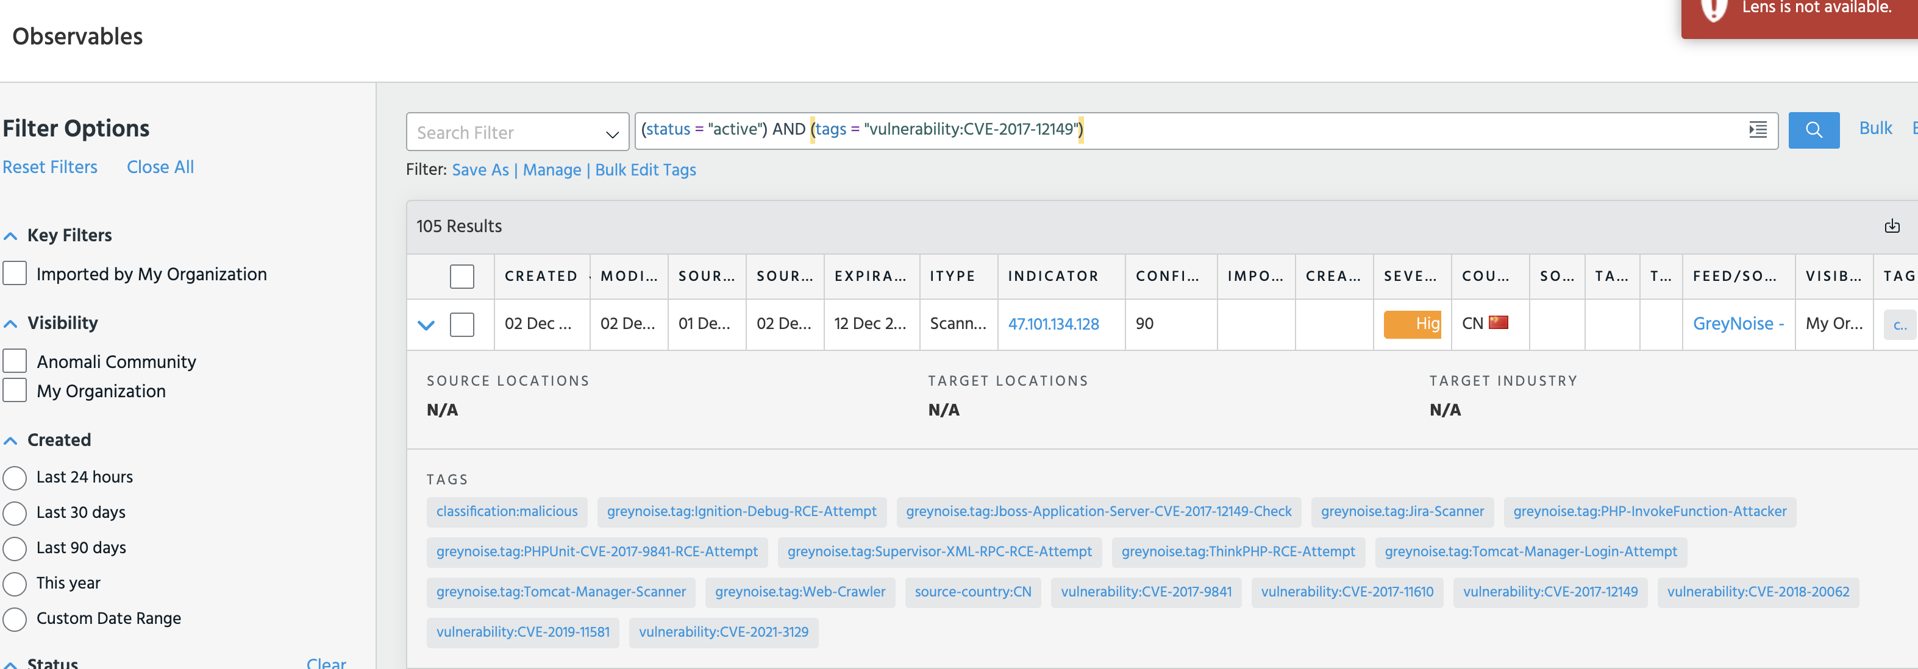Collapse the Key Filters section
Image resolution: width=1918 pixels, height=669 pixels.
click(x=10, y=236)
